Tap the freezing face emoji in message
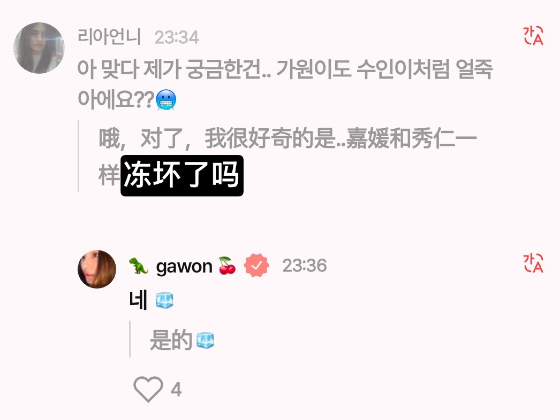The image size is (560, 420). pyautogui.click(x=167, y=100)
